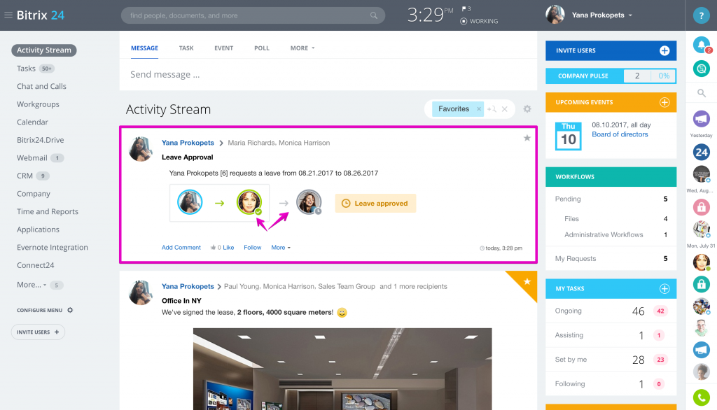Clear the Activity Stream filter search

[x=504, y=109]
